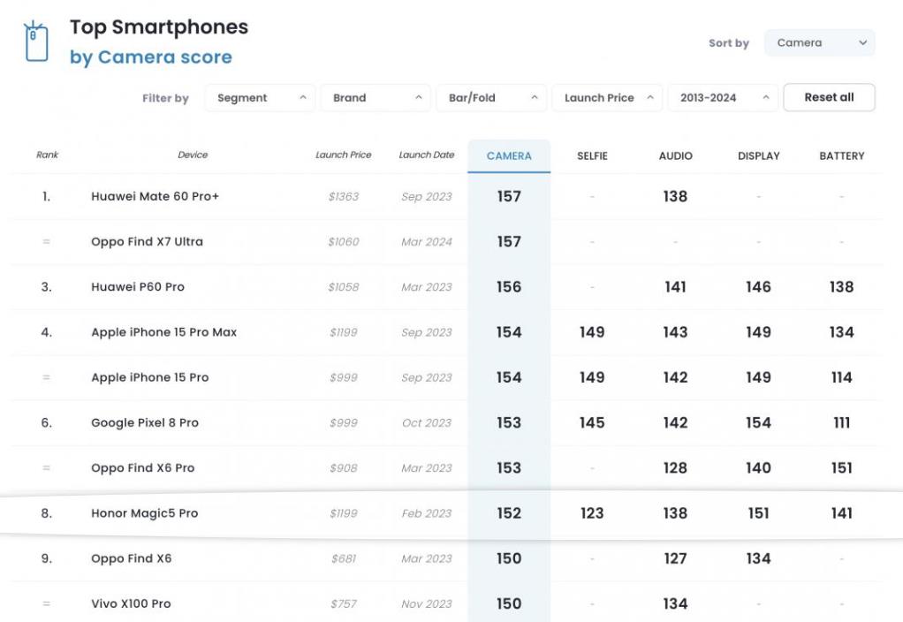Open the Sort by Camera dropdown

819,42
